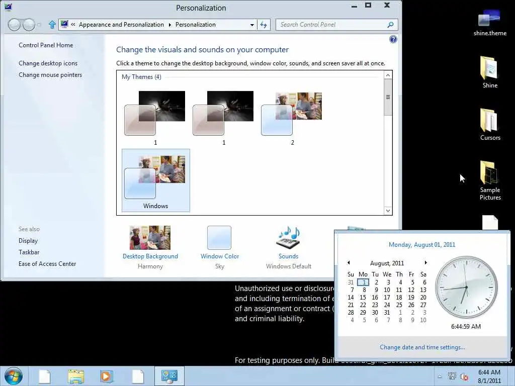This screenshot has height=386, width=515.
Task: Click the Start orb button
Action: (14, 376)
